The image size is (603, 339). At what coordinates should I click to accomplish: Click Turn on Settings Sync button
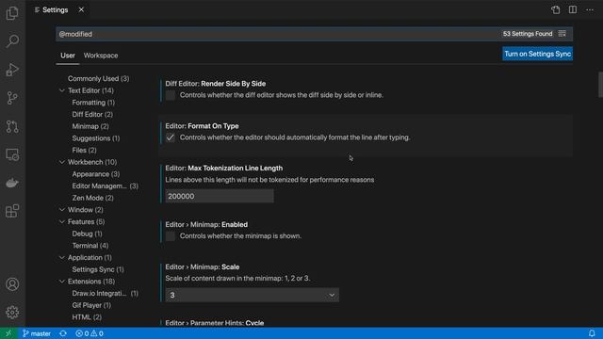[x=537, y=55]
